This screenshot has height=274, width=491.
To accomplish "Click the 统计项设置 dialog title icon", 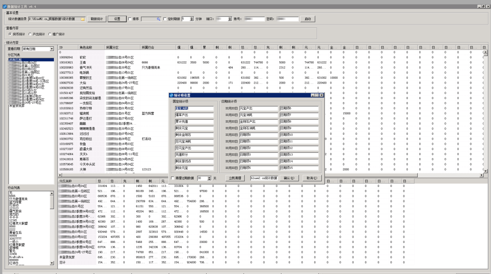I will [x=171, y=95].
